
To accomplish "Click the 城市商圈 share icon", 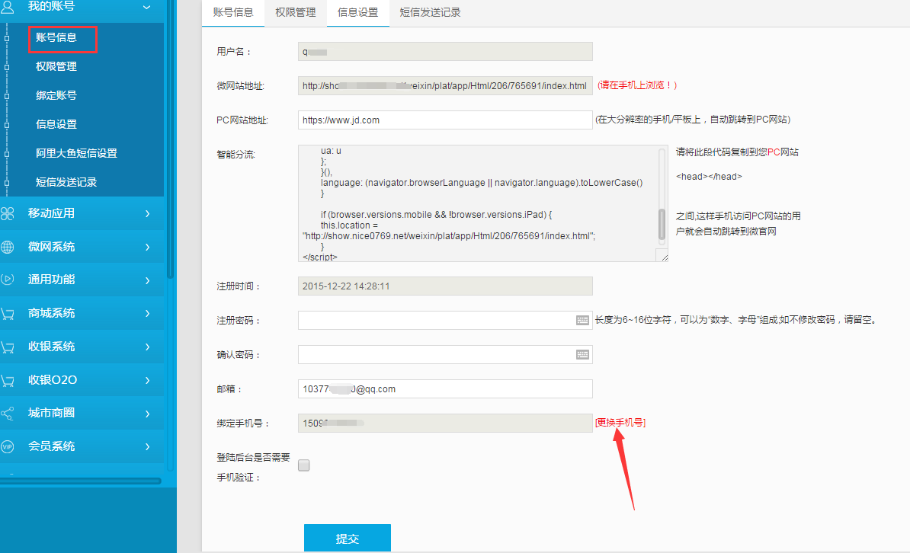I will (x=8, y=413).
